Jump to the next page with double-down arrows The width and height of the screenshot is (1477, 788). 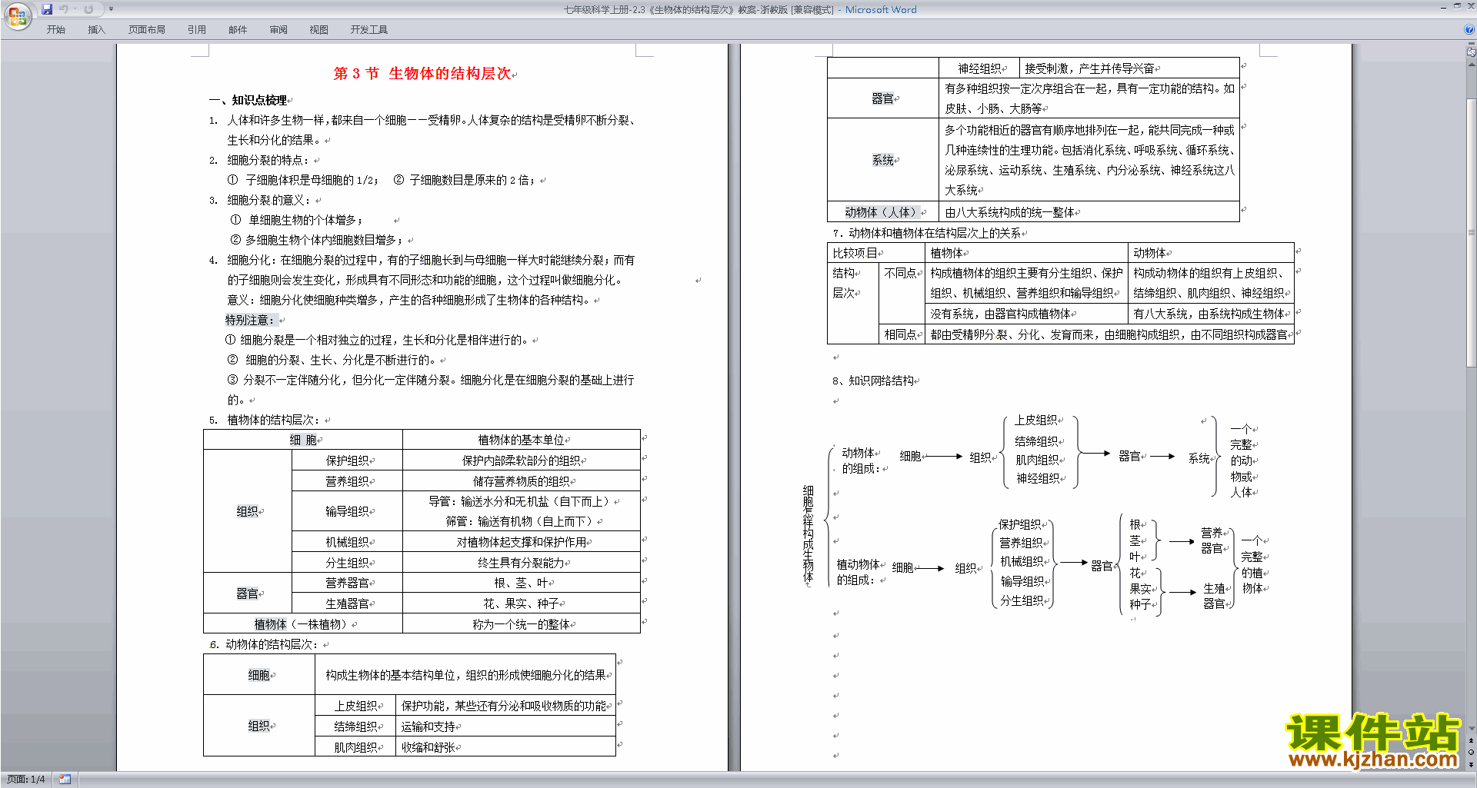point(1472,764)
